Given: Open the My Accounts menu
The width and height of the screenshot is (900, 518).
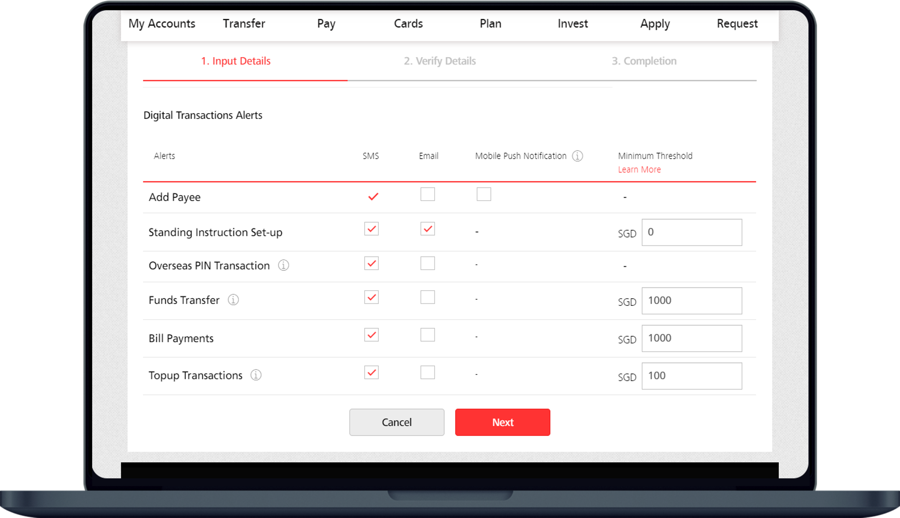Looking at the screenshot, I should click(x=162, y=23).
